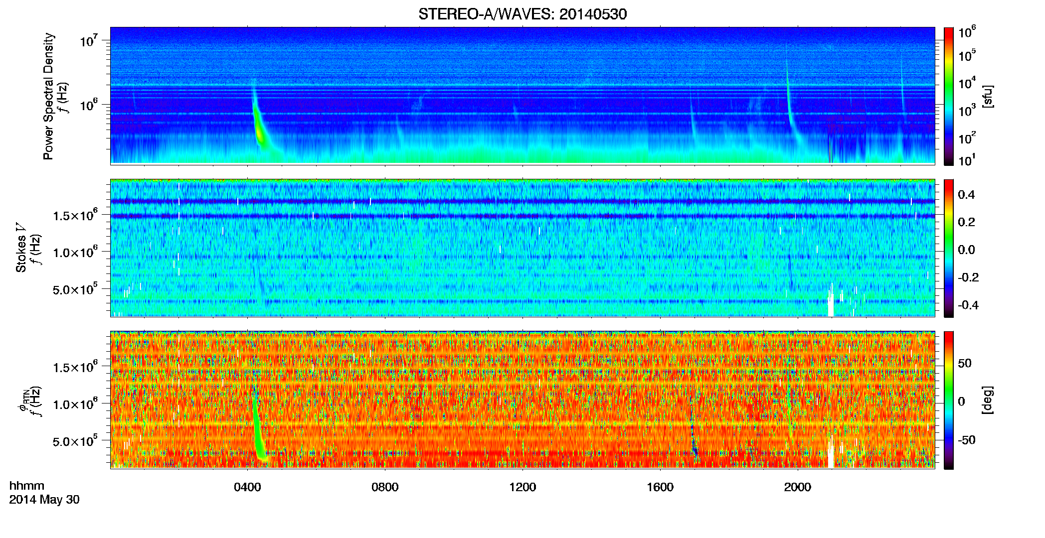Click the title STEREO-A/WAVES: 20140530
The width and height of the screenshot is (1045, 538).
click(522, 14)
